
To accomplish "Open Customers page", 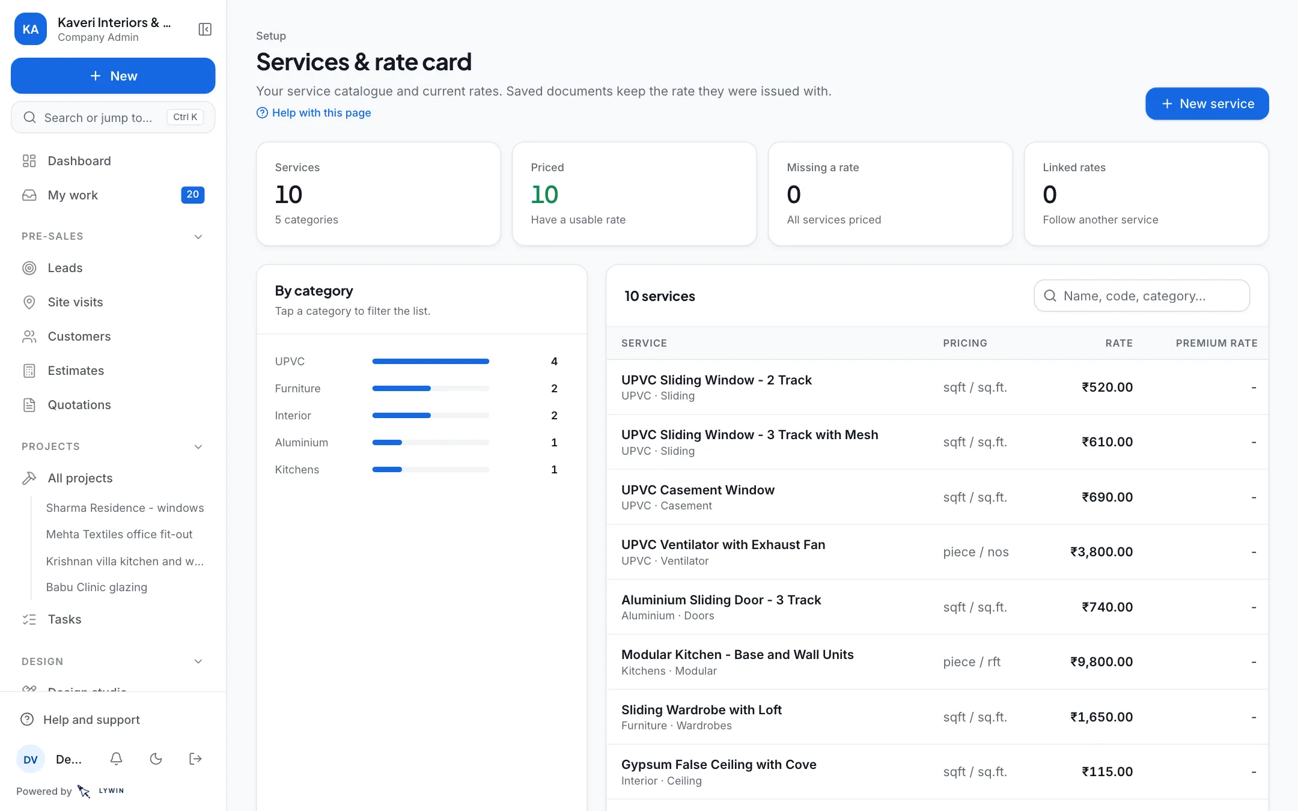I will pyautogui.click(x=113, y=336).
